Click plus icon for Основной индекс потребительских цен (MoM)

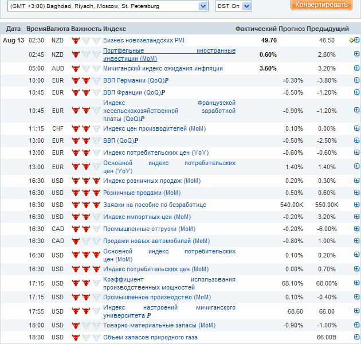(x=356, y=255)
